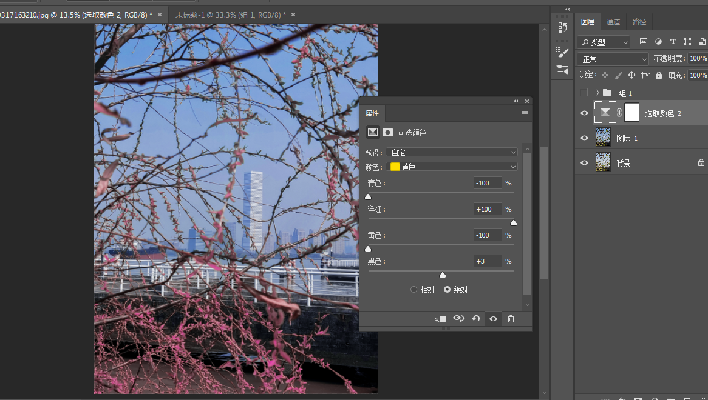Click the clip-to-layer icon in Properties panel
Viewport: 708px width, 400px height.
(x=441, y=319)
